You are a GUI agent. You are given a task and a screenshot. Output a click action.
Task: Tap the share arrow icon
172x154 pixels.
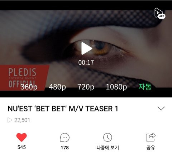[150, 137]
